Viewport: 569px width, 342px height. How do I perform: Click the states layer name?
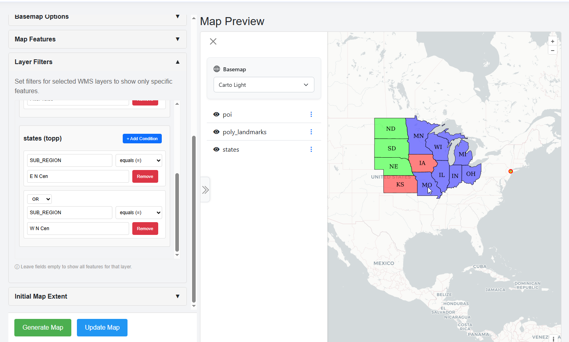[x=231, y=149]
